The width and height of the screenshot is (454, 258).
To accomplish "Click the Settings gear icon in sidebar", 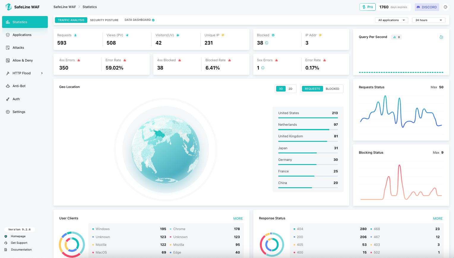I will tap(8, 112).
